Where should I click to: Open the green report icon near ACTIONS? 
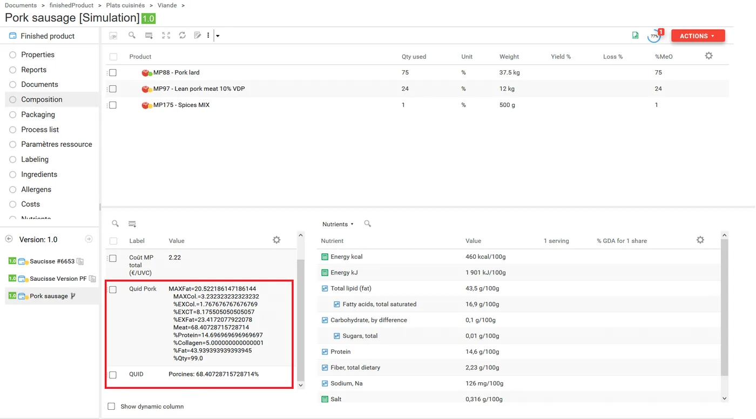[636, 36]
